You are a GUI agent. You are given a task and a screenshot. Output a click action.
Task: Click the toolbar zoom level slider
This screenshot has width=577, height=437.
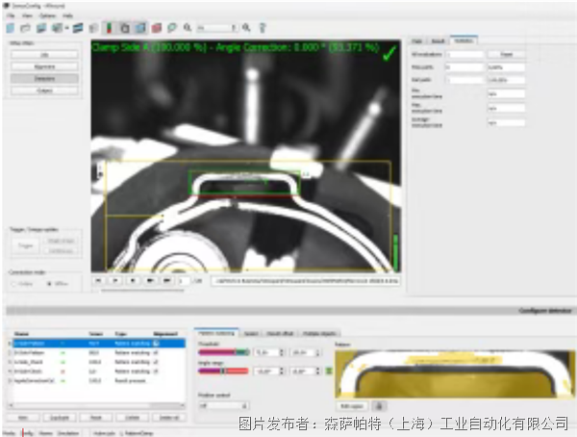pos(217,28)
